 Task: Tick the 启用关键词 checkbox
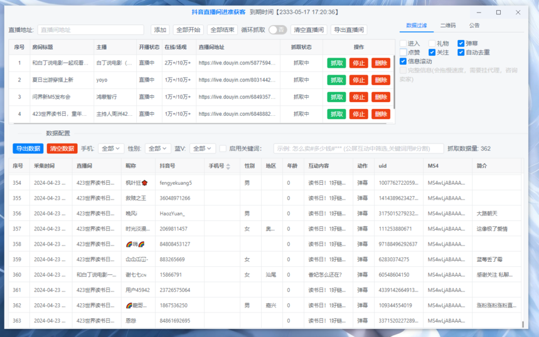click(x=223, y=148)
